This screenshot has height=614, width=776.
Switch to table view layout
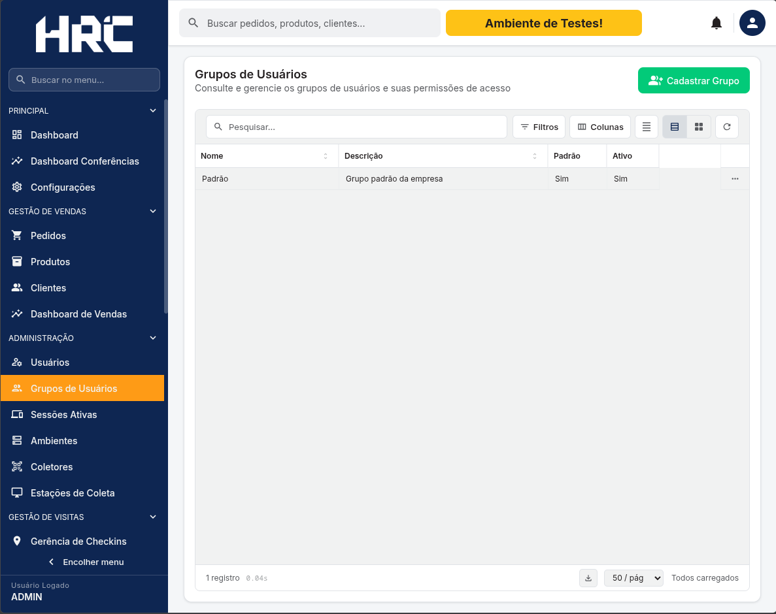tap(675, 127)
